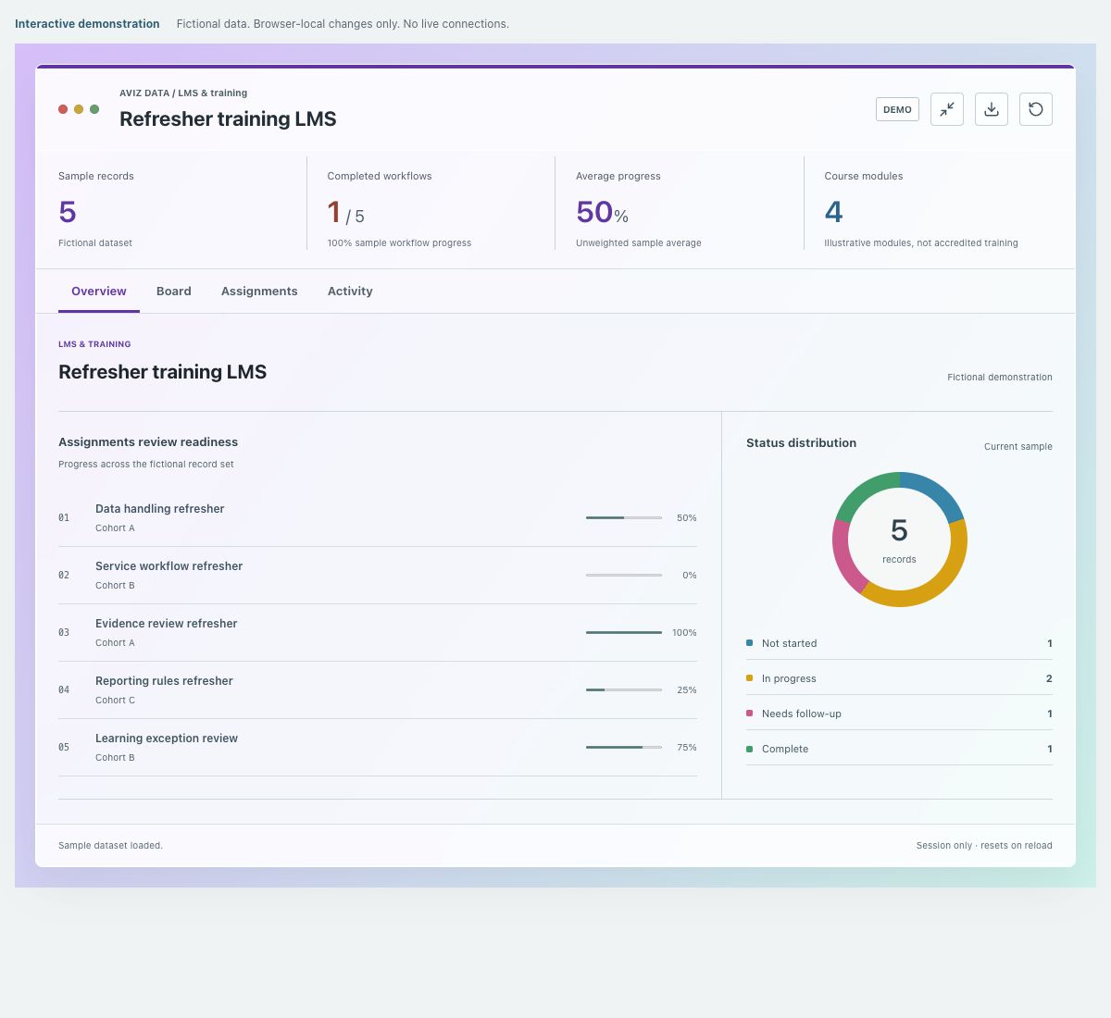Image resolution: width=1111 pixels, height=1018 pixels.
Task: Click the In progress legend swatch
Action: [x=749, y=677]
